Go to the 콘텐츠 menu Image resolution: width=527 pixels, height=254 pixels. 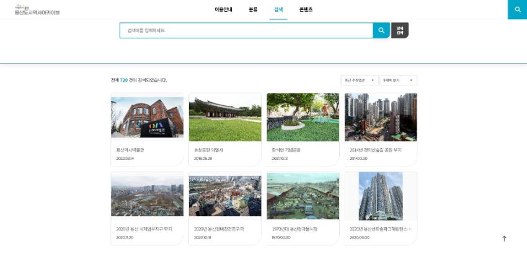(x=306, y=10)
